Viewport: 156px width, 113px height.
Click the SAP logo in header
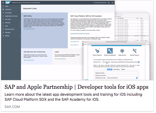click(x=8, y=3)
